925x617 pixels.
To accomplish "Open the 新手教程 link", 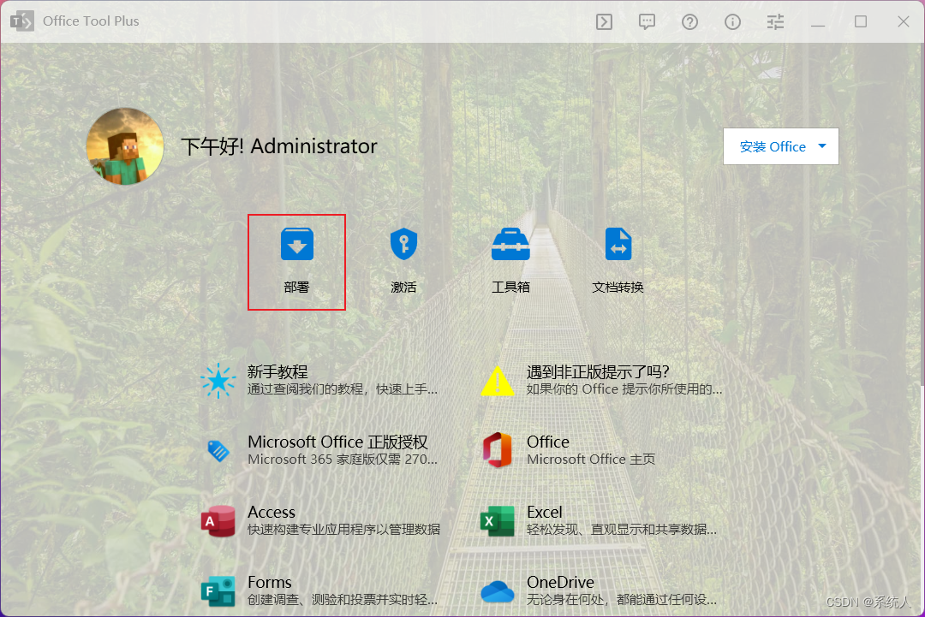I will coord(277,372).
